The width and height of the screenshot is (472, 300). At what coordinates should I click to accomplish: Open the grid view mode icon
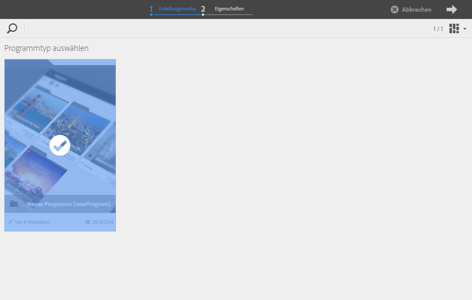coord(454,28)
